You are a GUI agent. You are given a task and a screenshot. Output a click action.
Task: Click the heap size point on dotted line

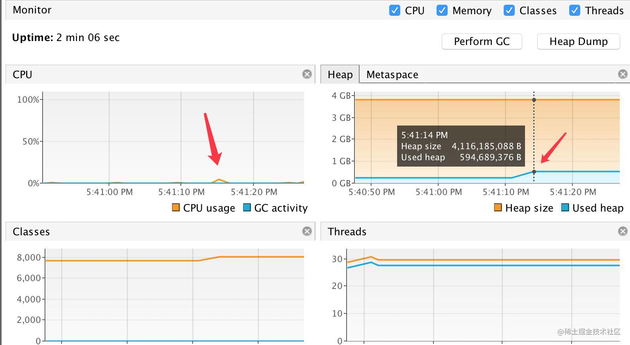point(534,100)
